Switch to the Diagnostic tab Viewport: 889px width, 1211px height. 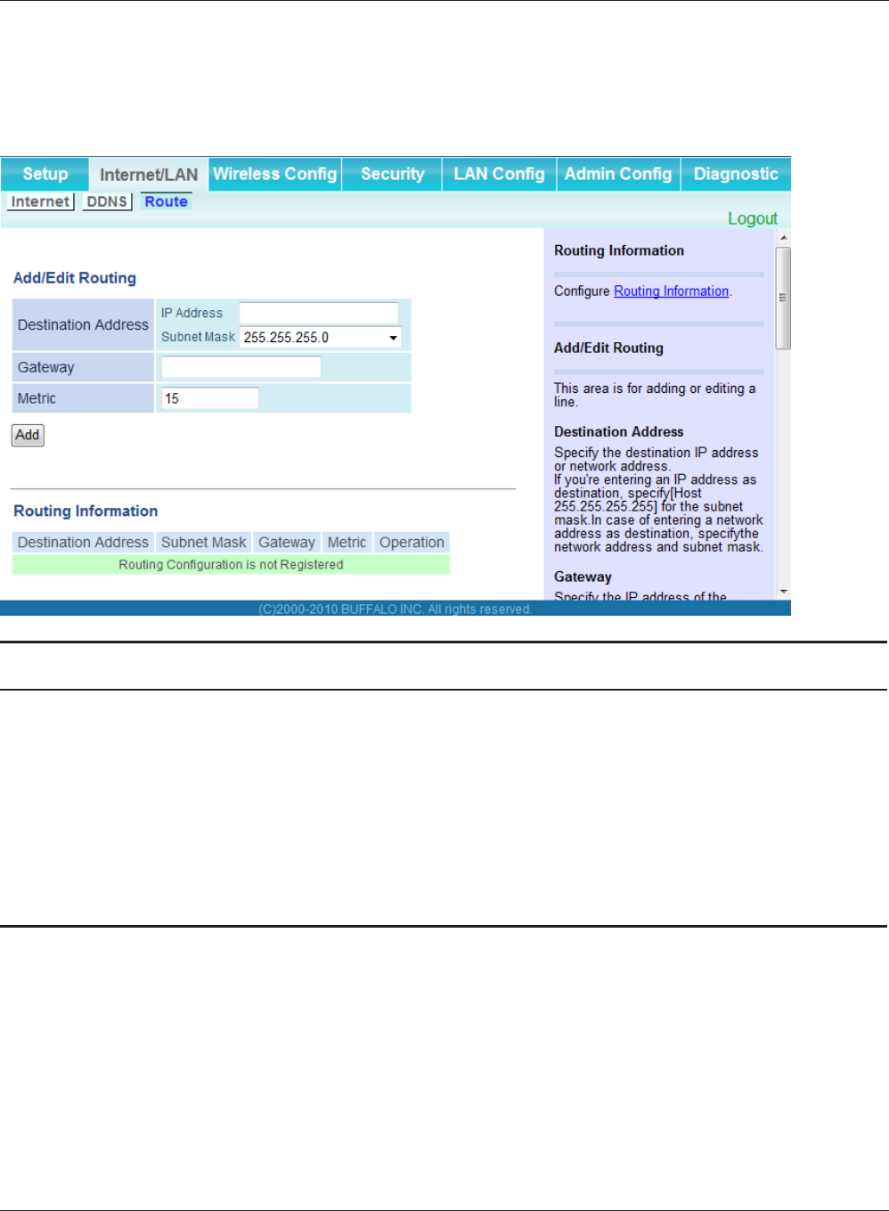(736, 175)
